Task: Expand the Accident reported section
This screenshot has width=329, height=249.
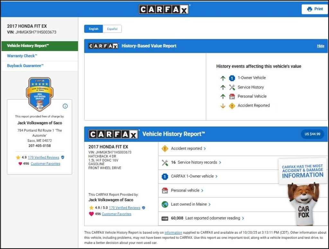Action: click(188, 148)
